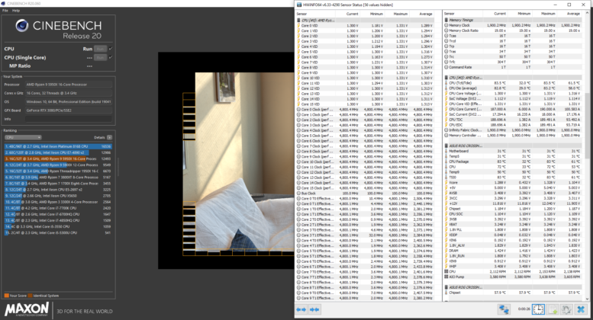Click the scroll down arrow in right pane
This screenshot has width=593, height=320.
(x=587, y=299)
